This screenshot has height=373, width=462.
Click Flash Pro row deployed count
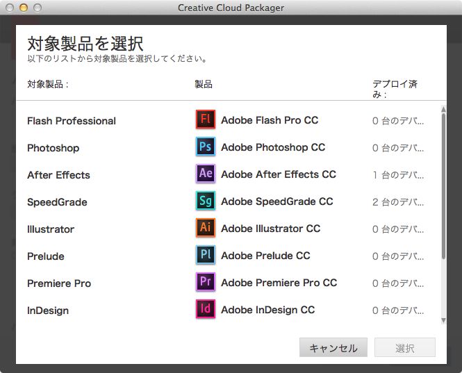point(398,121)
